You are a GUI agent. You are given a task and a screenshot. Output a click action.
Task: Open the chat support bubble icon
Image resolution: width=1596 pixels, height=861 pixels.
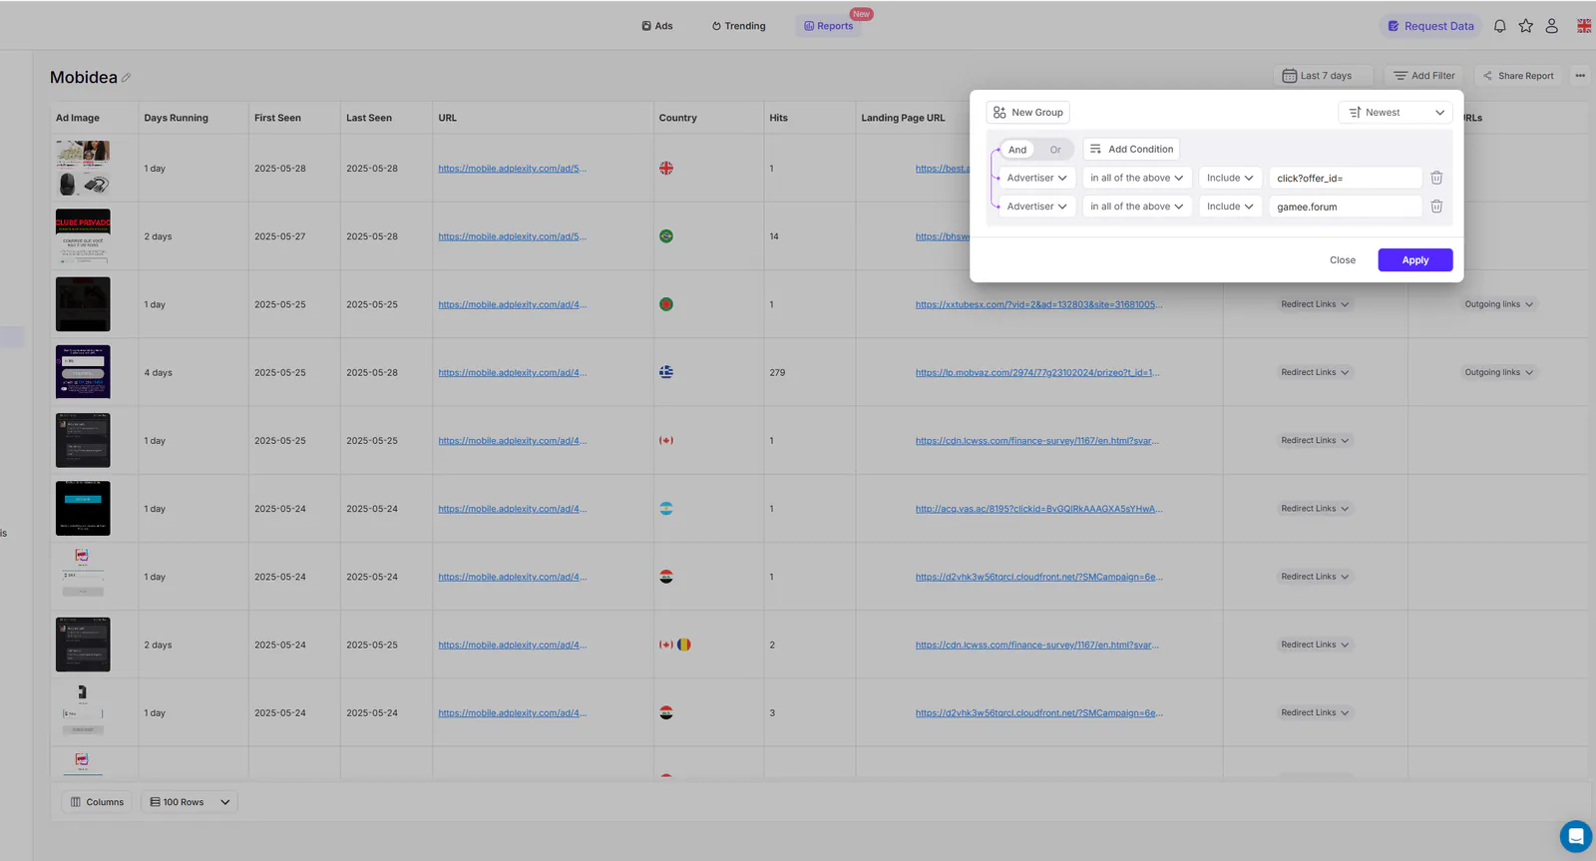[x=1576, y=836]
